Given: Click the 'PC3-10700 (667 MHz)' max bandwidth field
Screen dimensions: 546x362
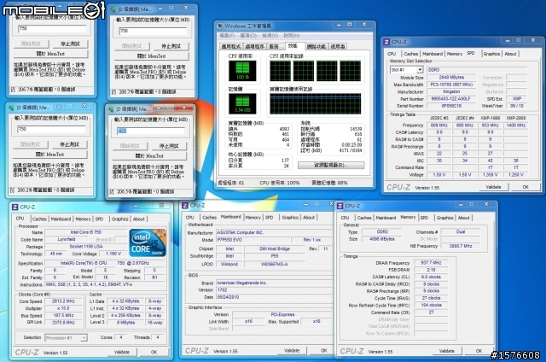Looking at the screenshot, I should pyautogui.click(x=451, y=85).
